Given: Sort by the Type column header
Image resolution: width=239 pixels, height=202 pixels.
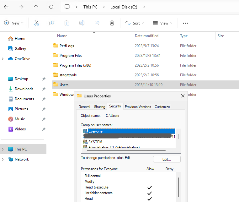Looking at the screenshot, I should coord(184,36).
